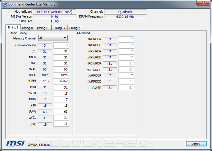Click the tRRD current value readout
The image size is (212, 151).
point(45,99)
